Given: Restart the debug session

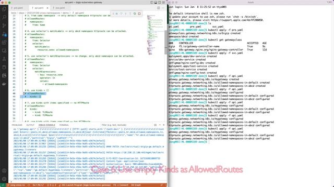Looking at the screenshot, I should tap(135, 14).
